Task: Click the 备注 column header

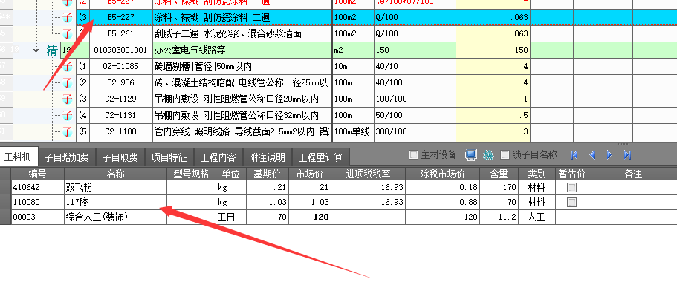Action: 633,174
